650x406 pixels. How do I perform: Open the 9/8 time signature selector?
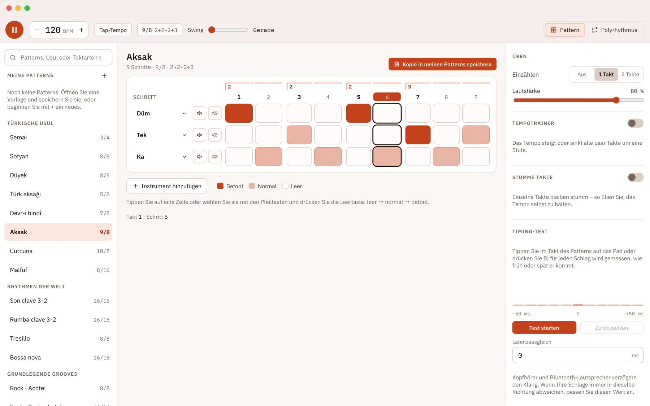point(160,30)
